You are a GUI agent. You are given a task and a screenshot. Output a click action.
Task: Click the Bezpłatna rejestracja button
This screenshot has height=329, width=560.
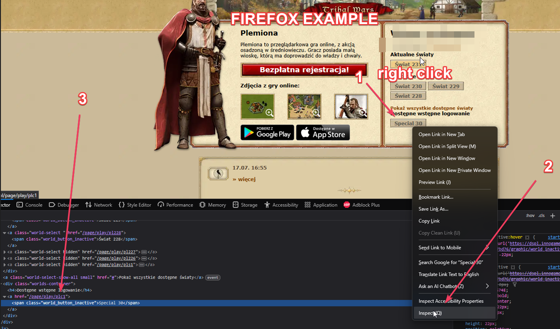tap(304, 70)
